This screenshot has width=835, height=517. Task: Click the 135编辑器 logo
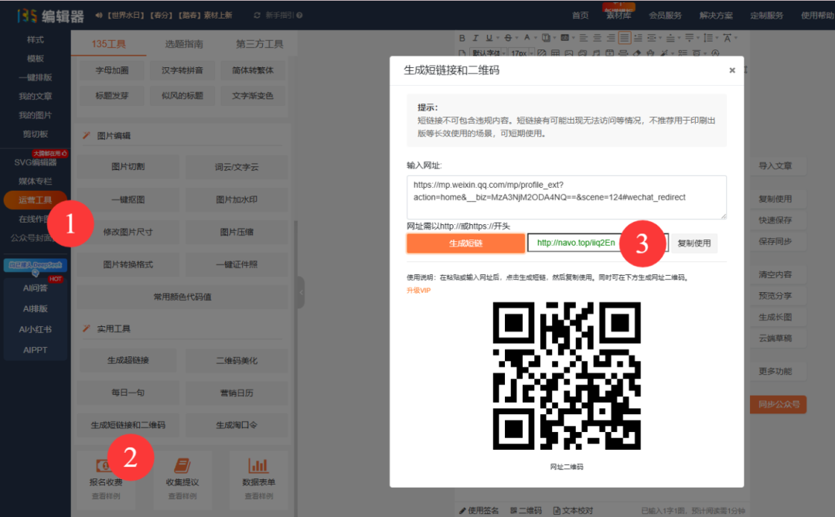pos(50,16)
